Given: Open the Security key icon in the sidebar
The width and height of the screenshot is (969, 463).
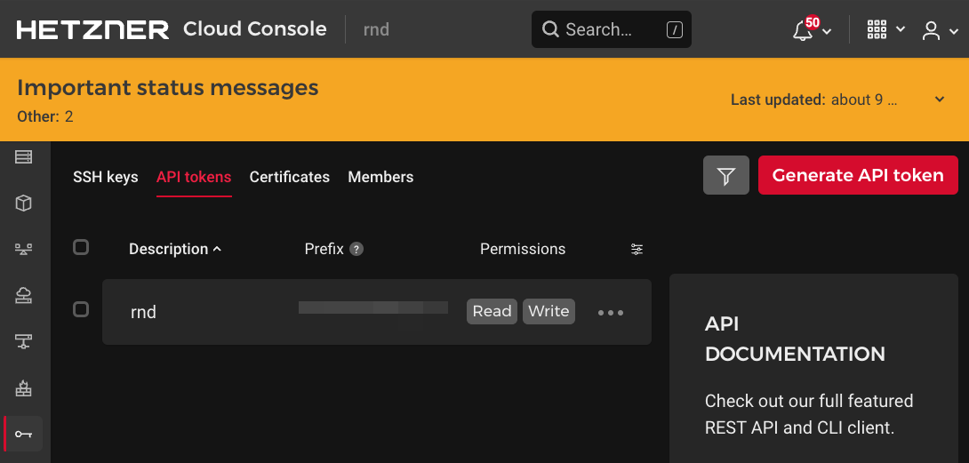Looking at the screenshot, I should click(x=23, y=434).
